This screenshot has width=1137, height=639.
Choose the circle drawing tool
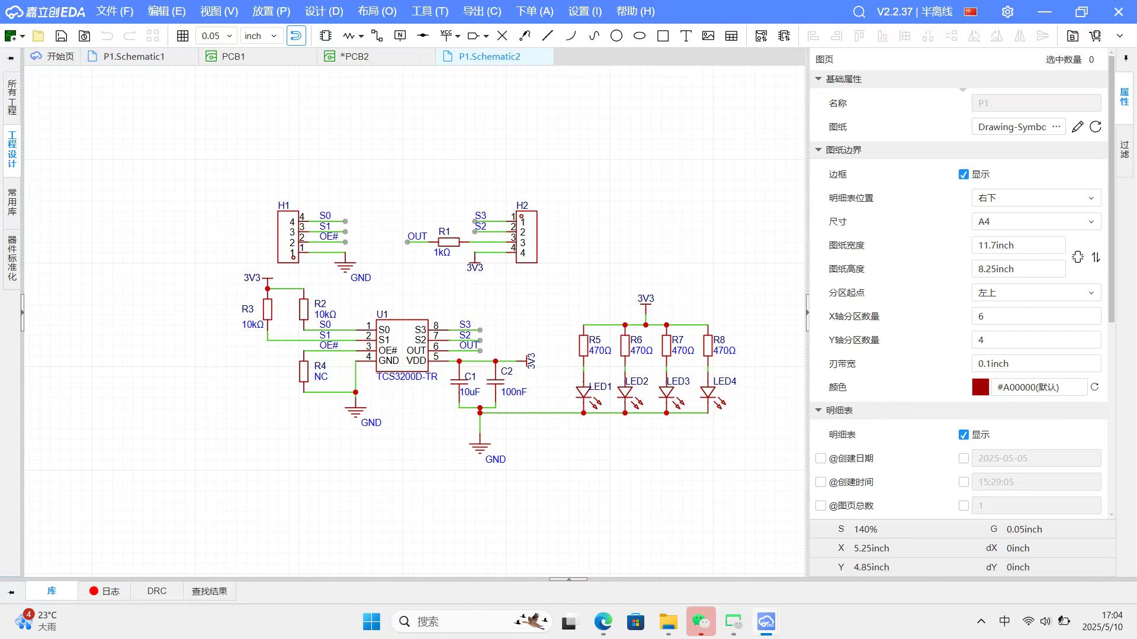click(616, 35)
